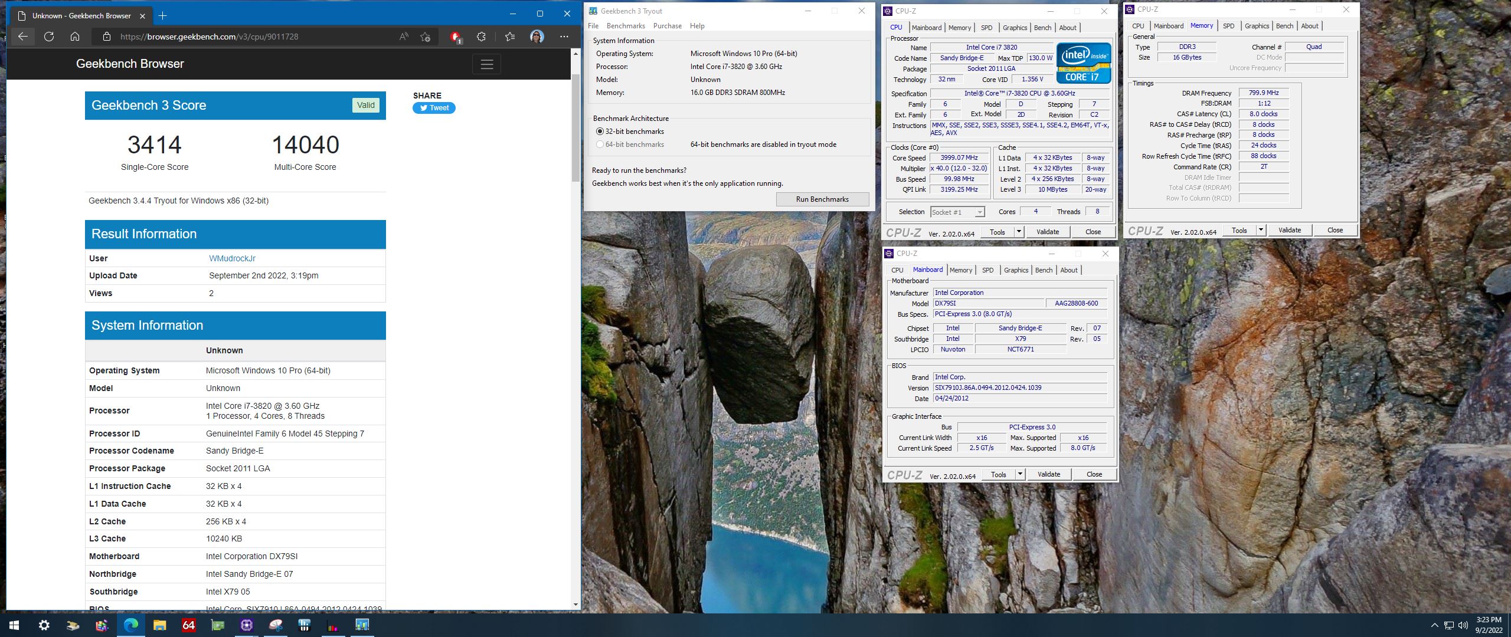Image resolution: width=1511 pixels, height=637 pixels.
Task: Expand Tools dropdown arrow in Processor CPU-Z window
Action: [1019, 232]
